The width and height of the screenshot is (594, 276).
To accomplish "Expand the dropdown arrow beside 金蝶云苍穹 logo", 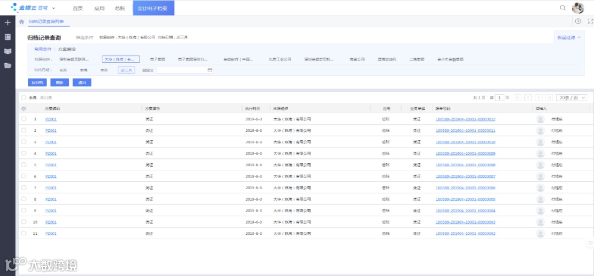I will click(x=53, y=8).
